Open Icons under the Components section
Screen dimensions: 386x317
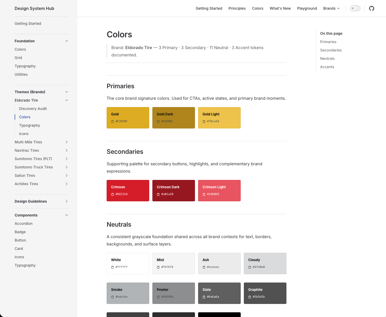(19, 257)
